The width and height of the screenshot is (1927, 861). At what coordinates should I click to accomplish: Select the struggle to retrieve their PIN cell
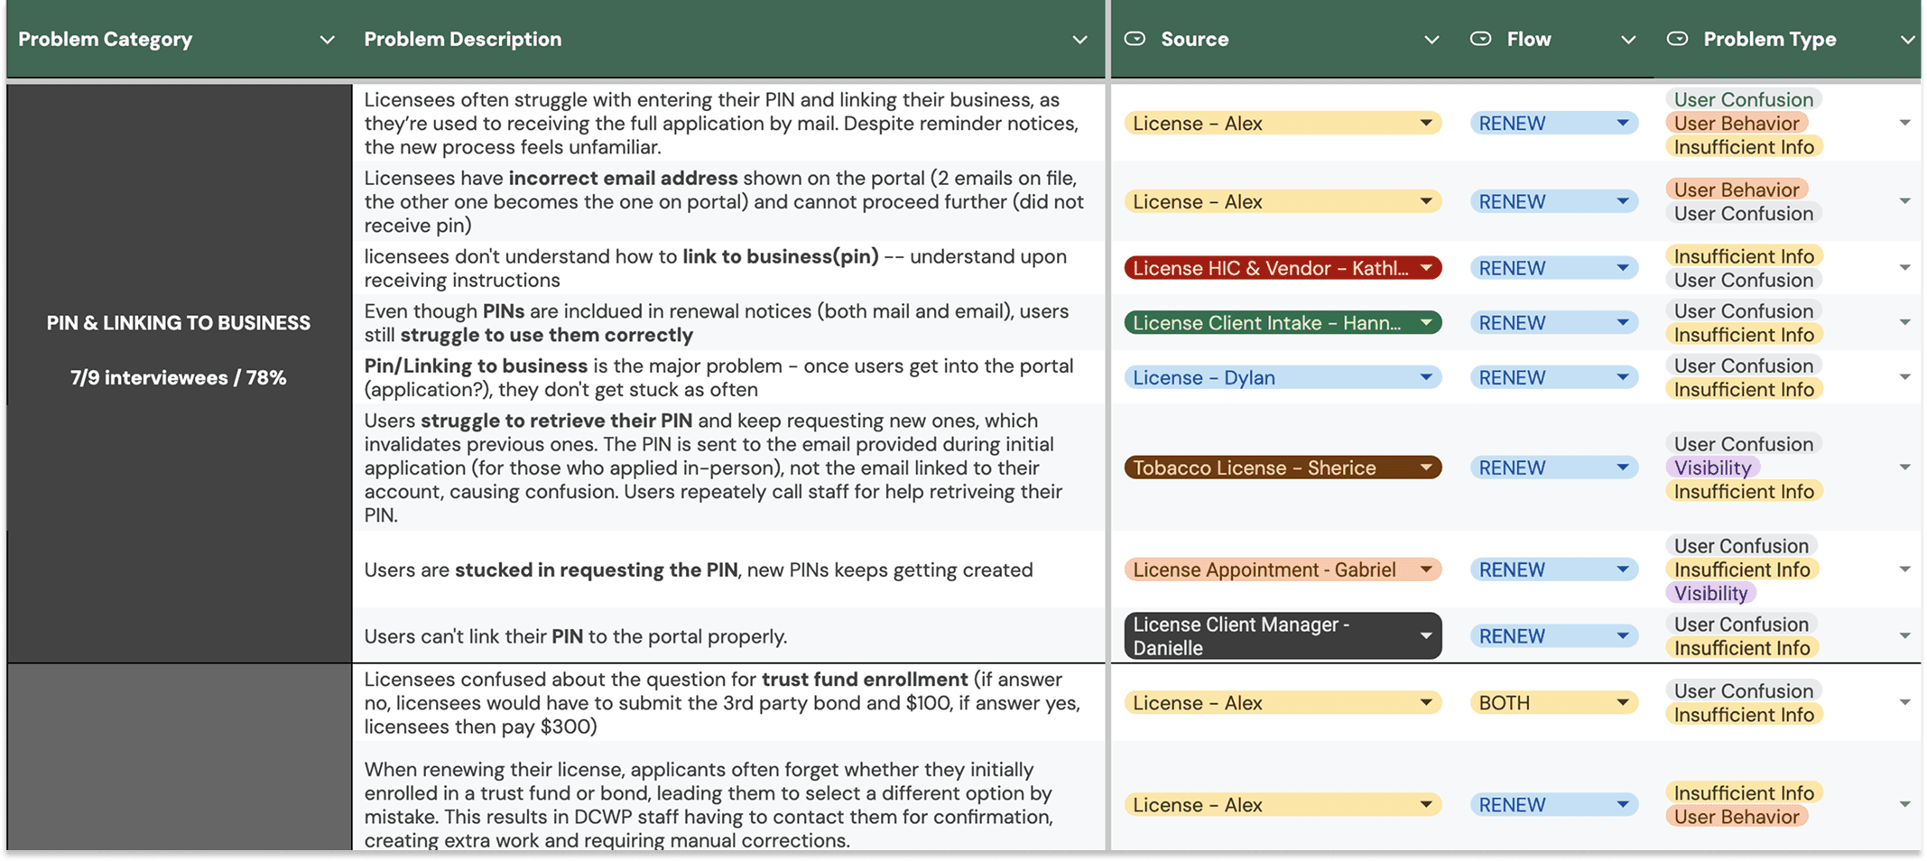728,468
